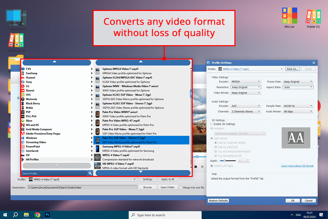This screenshot has height=219, width=328.
Task: Click the Cancel button
Action: tap(309, 201)
